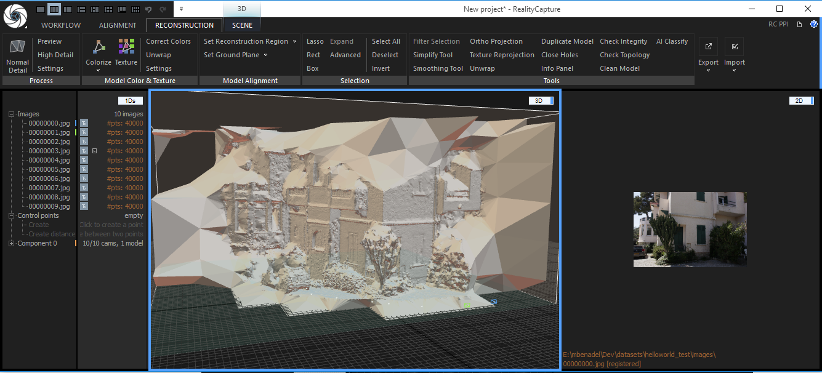Open the Set Reconstruction Region dropdown

[293, 41]
